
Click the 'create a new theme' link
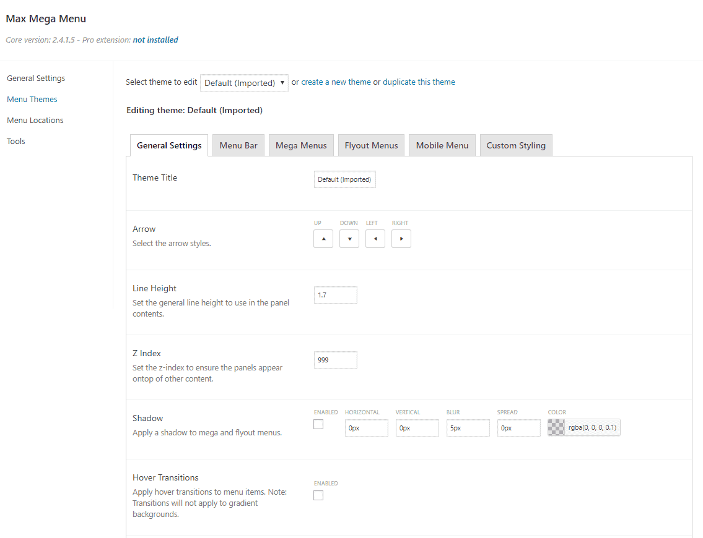pyautogui.click(x=336, y=82)
